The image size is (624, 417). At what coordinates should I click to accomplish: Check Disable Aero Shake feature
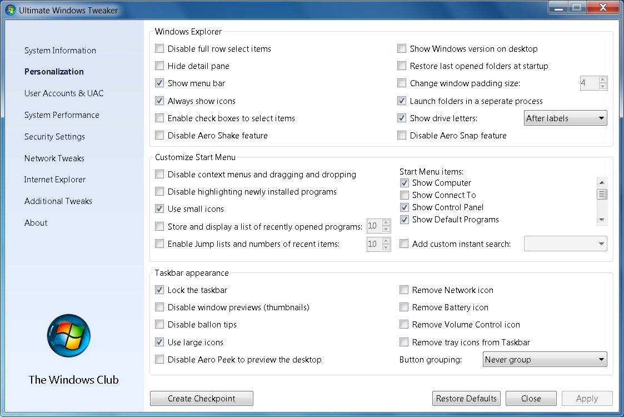(159, 136)
